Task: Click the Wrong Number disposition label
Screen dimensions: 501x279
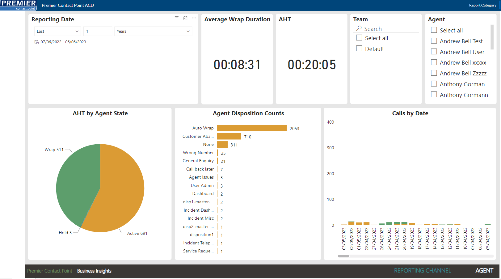Action: coord(198,153)
